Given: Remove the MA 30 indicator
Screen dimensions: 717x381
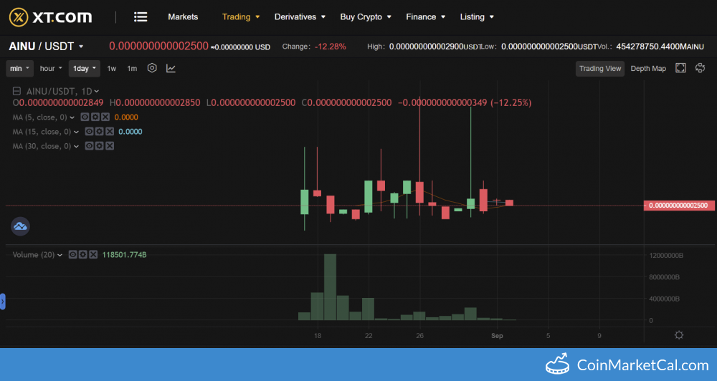Looking at the screenshot, I should (x=109, y=146).
